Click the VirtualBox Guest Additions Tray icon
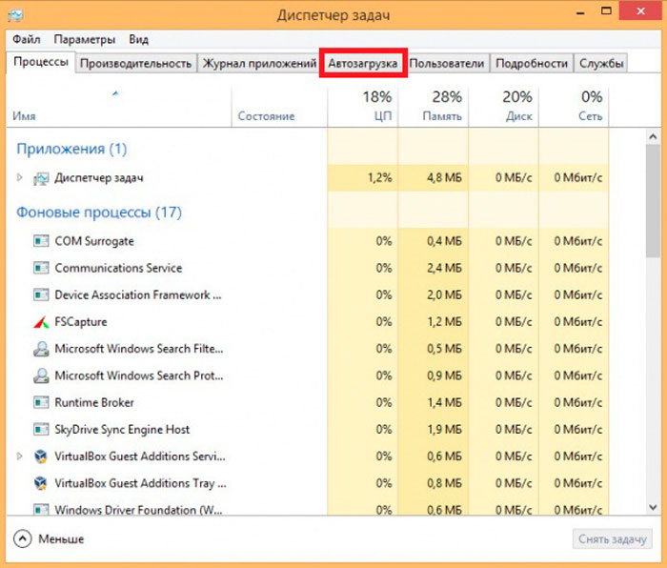 point(41,483)
